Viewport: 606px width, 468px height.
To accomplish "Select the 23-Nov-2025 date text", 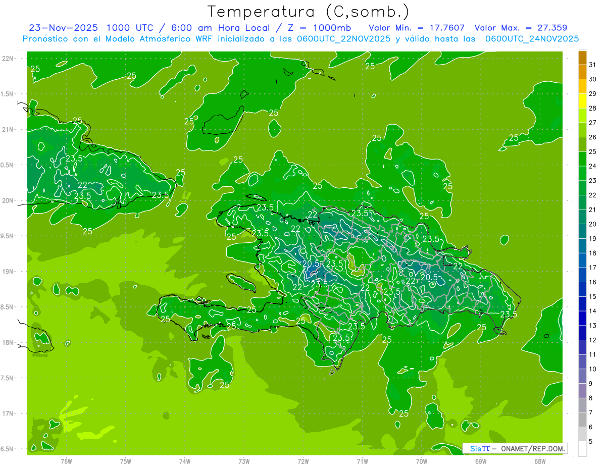I will [x=64, y=28].
